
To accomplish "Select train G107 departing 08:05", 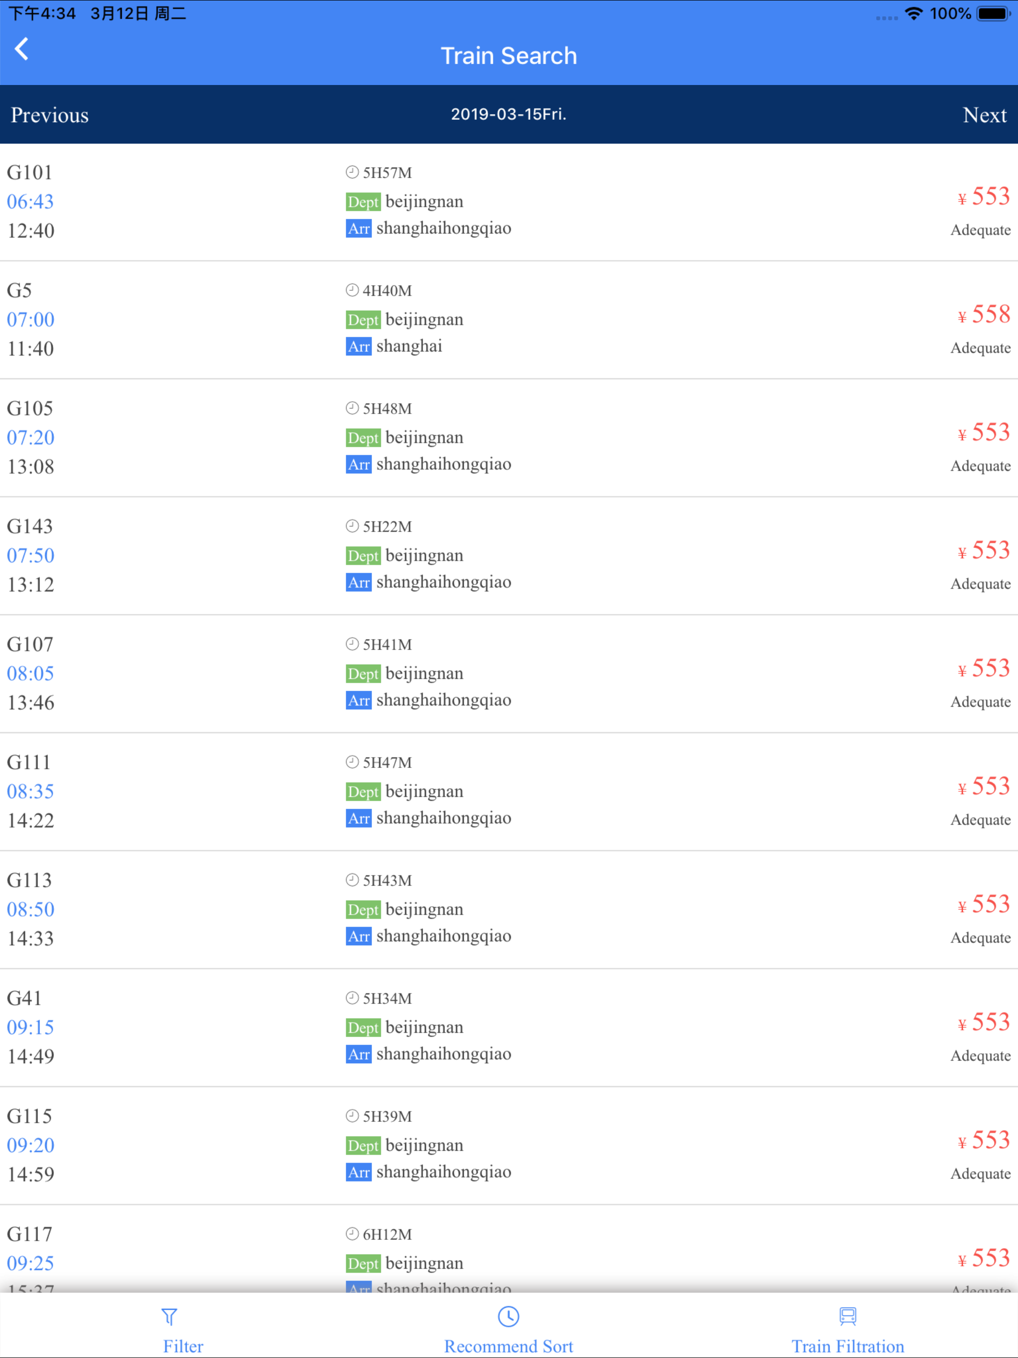I will click(509, 674).
